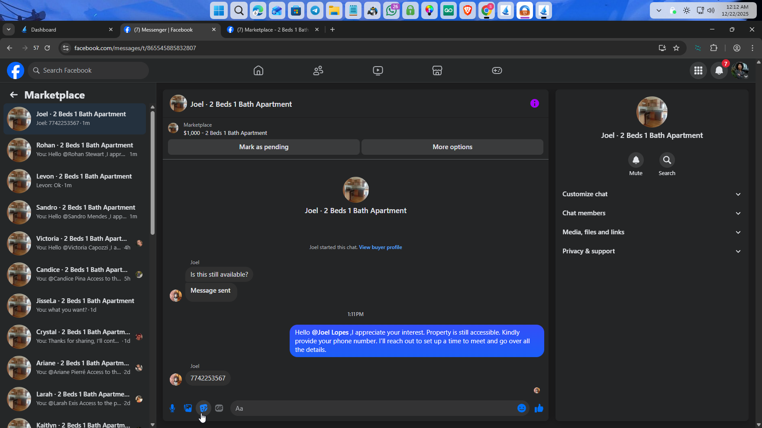Choose a sticker in message composer

pyautogui.click(x=203, y=408)
